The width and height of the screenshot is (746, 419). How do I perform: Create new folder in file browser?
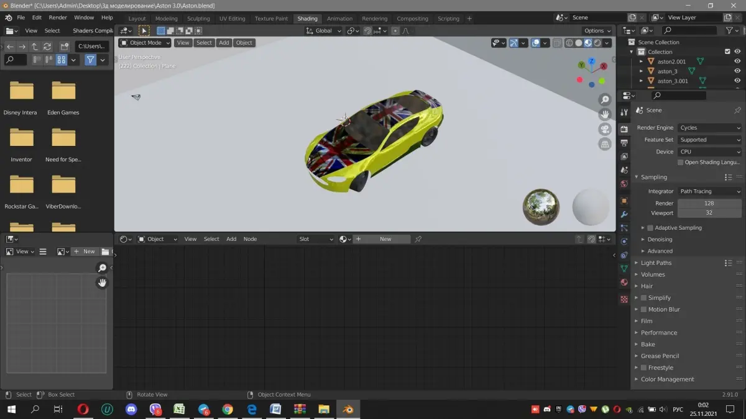click(x=64, y=47)
